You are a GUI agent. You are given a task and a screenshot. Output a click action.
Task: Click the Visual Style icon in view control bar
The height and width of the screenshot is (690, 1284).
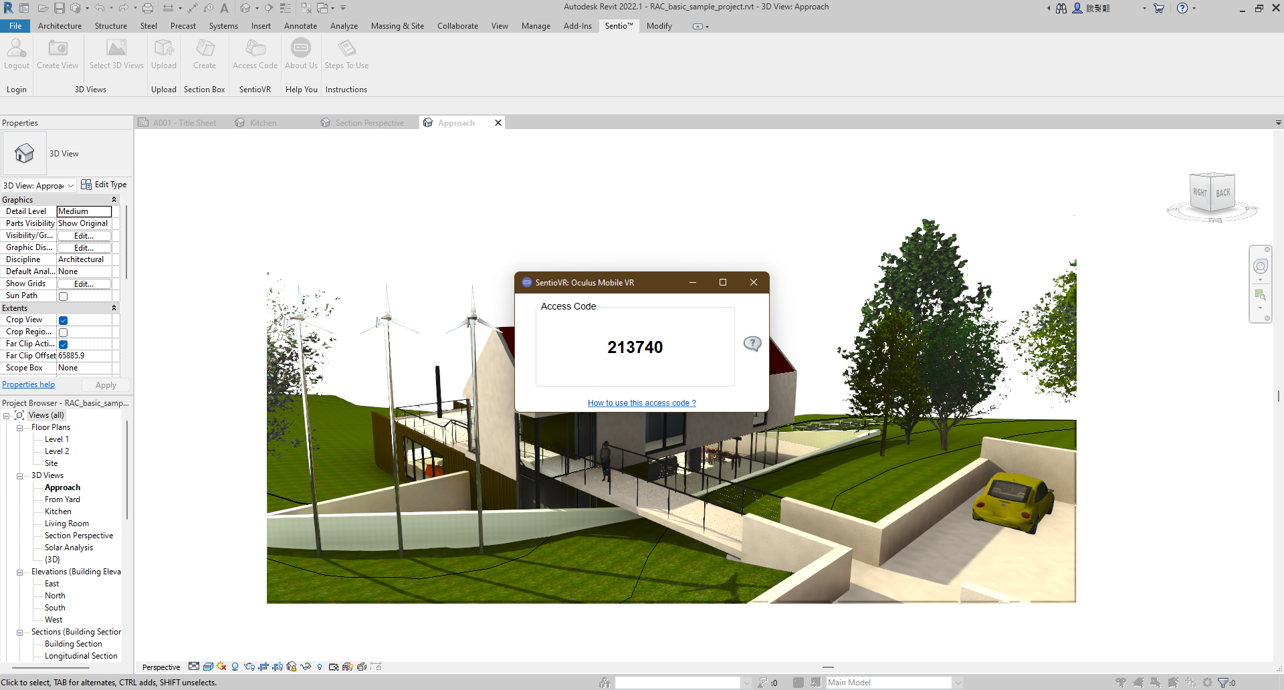point(208,667)
